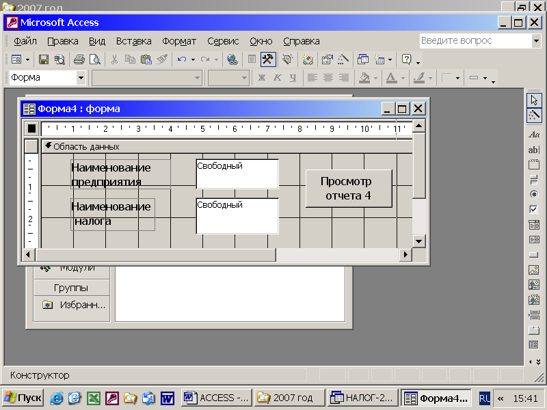
Task: Select the Unbound Object Frame tool
Action: click(534, 285)
